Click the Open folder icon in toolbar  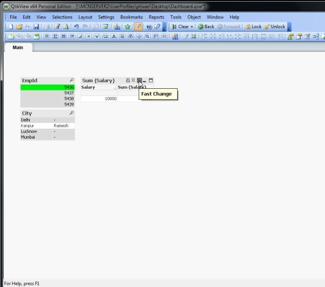pyautogui.click(x=19, y=27)
